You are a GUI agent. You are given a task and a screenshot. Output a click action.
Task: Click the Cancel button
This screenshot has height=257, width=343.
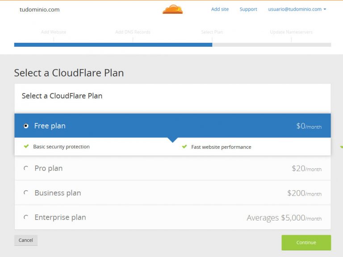26,240
